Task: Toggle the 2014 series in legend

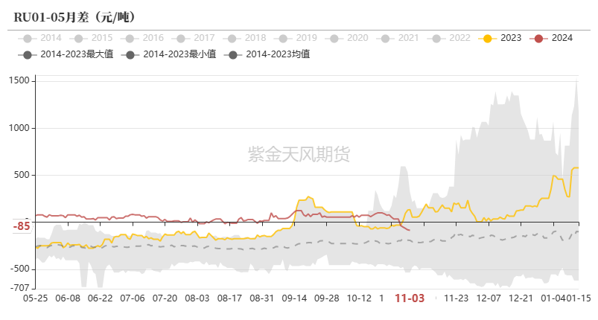Action: coord(39,38)
